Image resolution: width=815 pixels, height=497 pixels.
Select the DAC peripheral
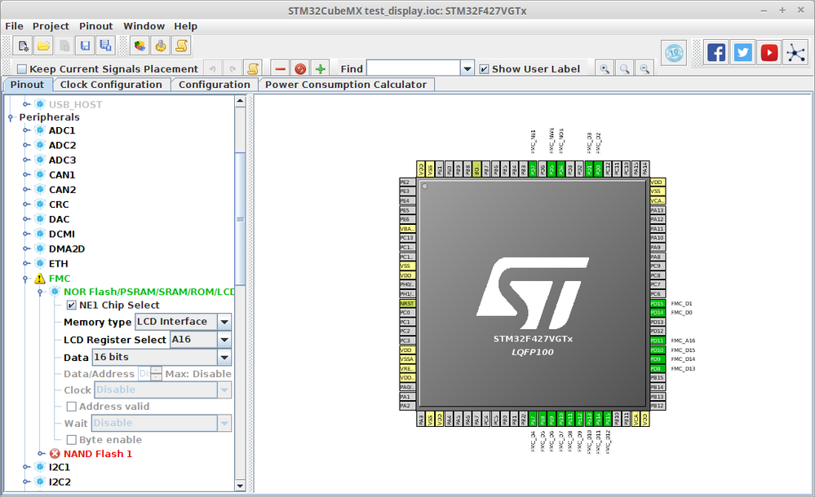pyautogui.click(x=60, y=219)
